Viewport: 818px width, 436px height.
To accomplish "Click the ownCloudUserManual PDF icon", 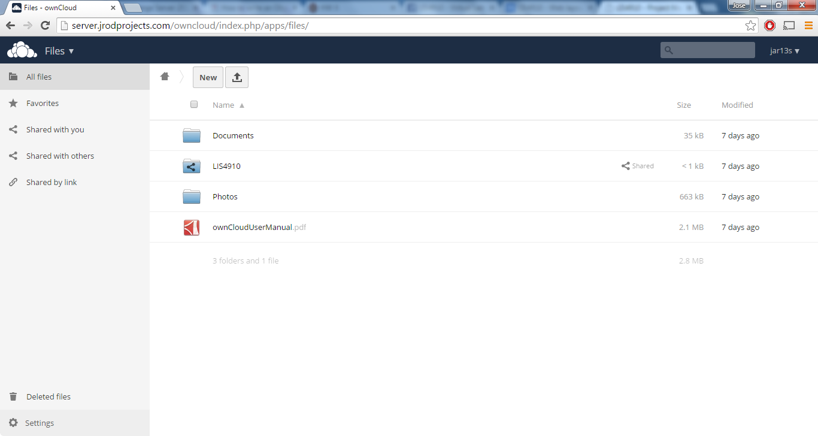I will point(192,227).
